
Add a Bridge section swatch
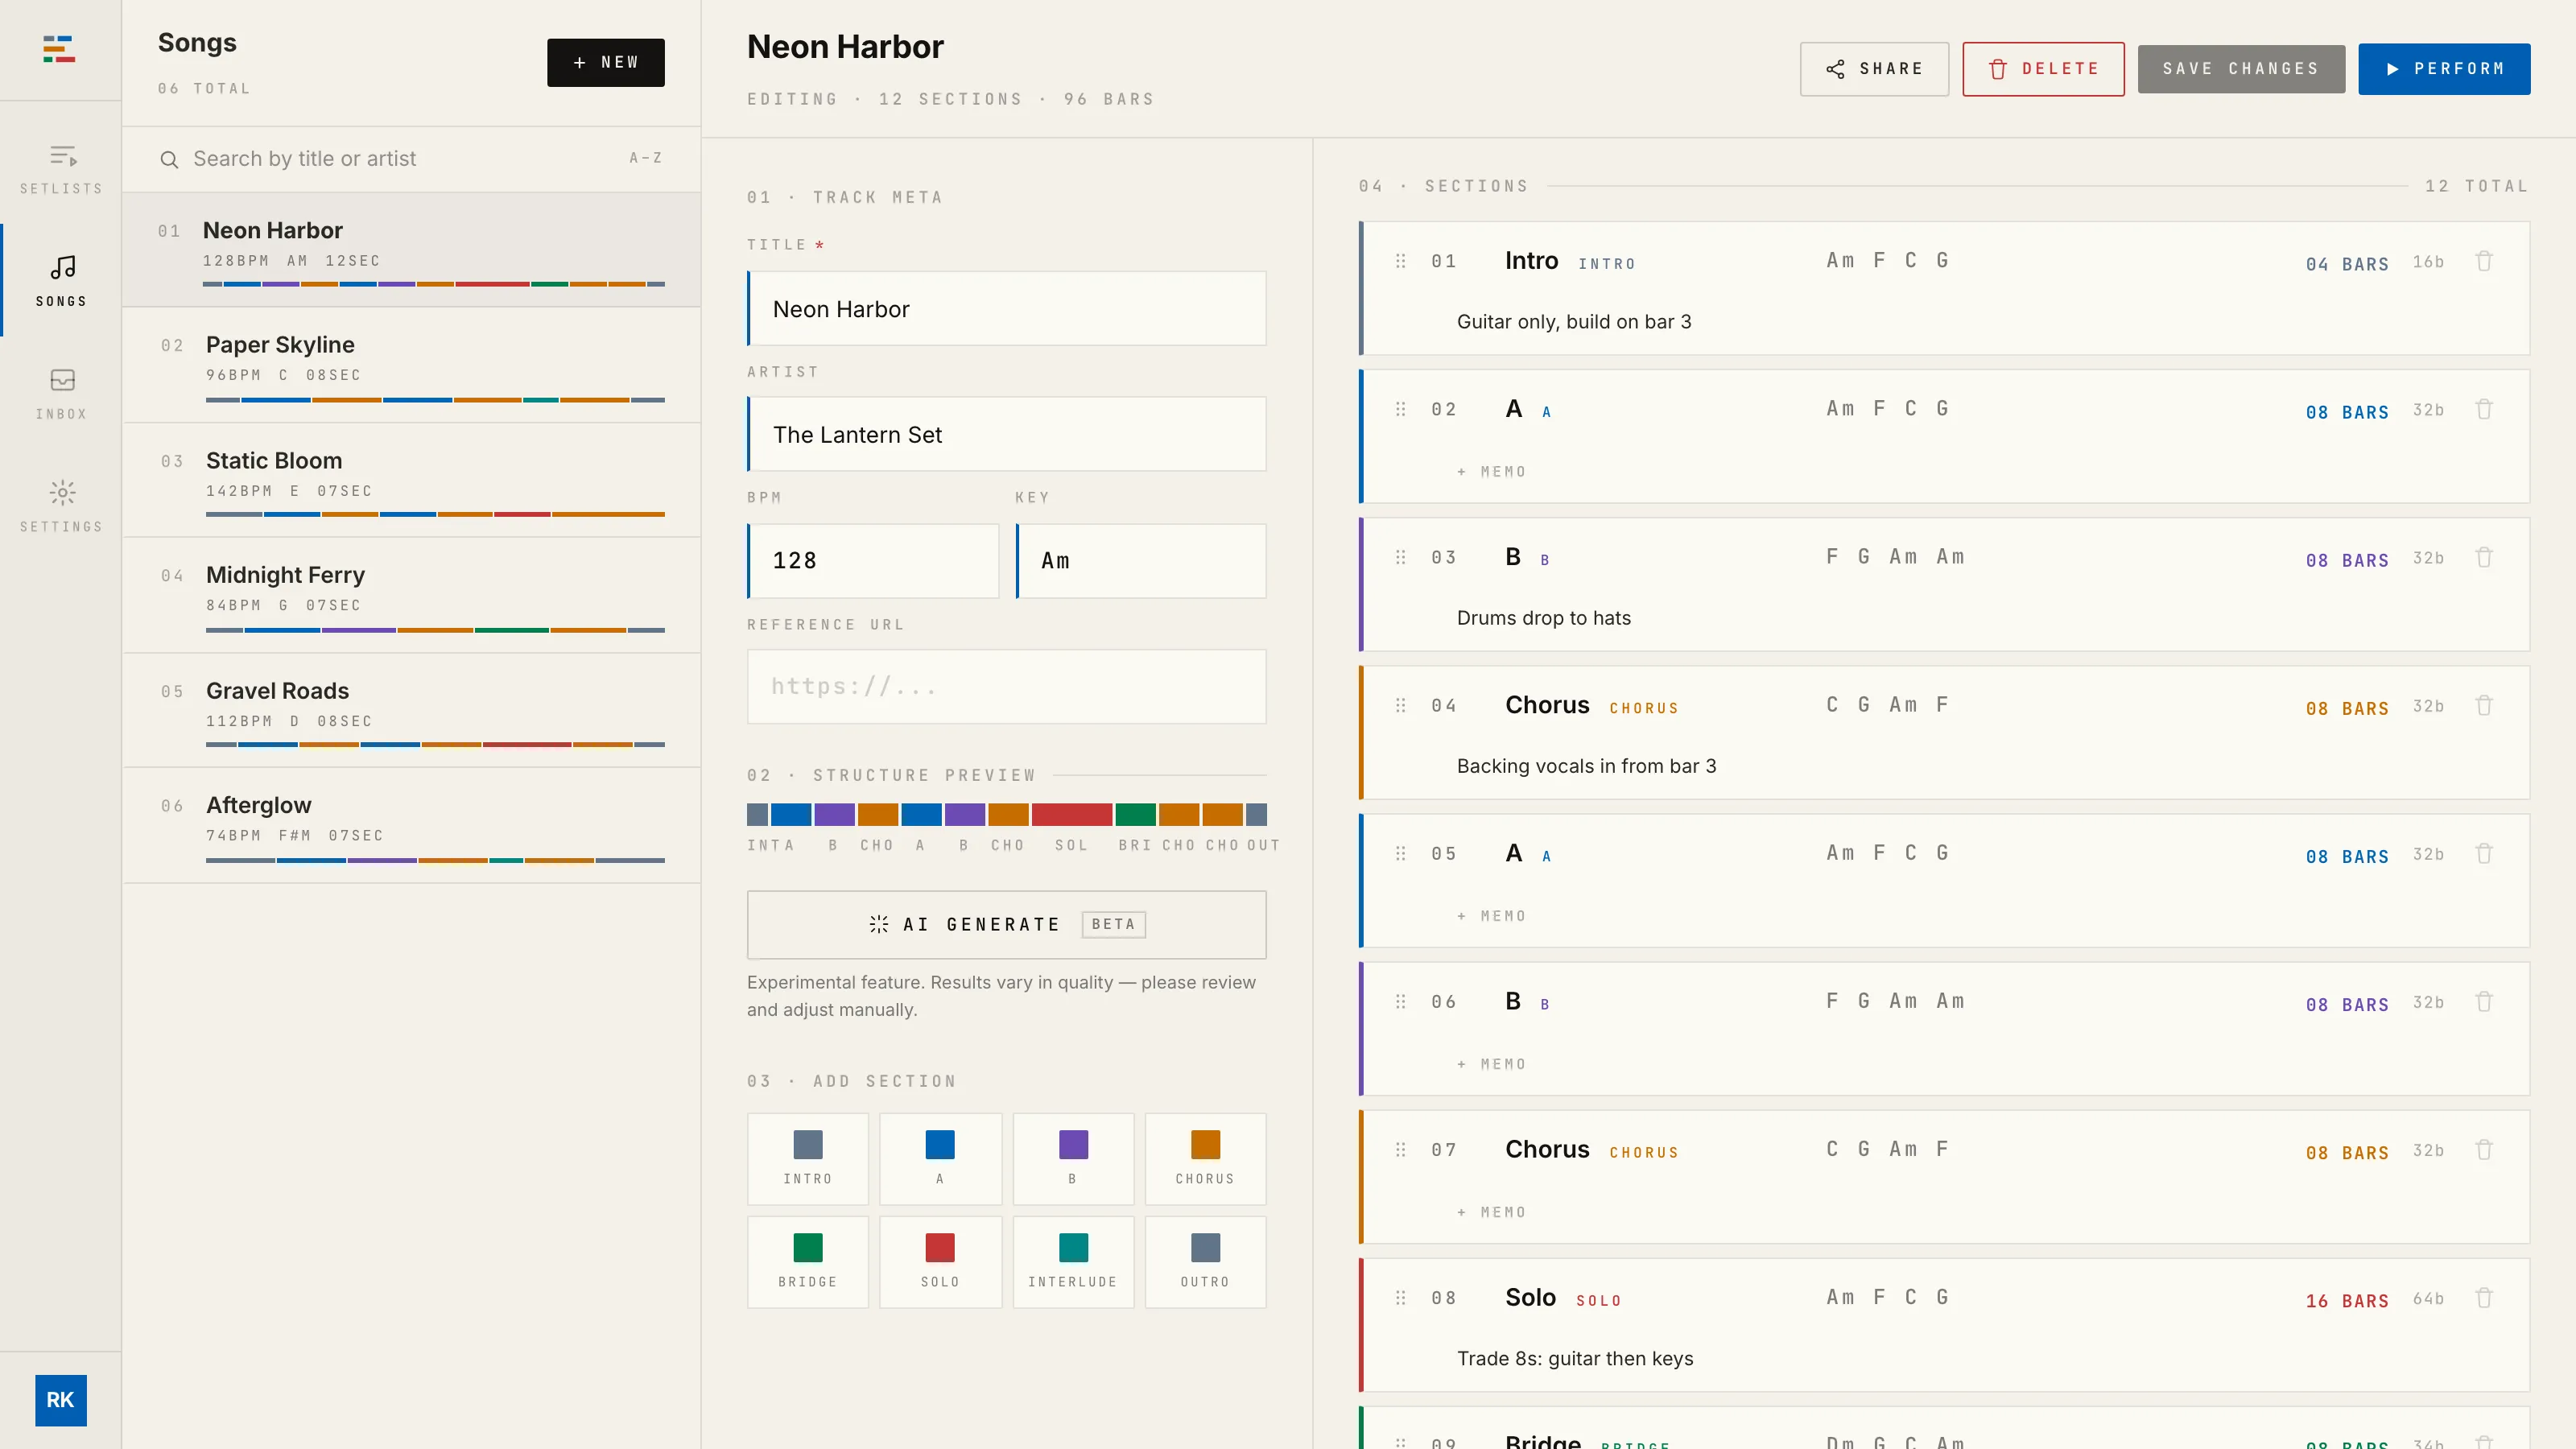[x=807, y=1262]
